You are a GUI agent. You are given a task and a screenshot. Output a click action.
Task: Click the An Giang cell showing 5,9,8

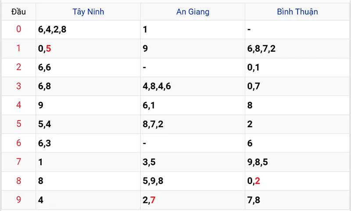pos(153,181)
